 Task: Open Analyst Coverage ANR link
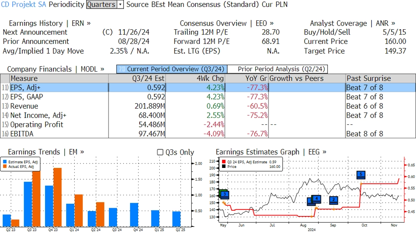352,23
